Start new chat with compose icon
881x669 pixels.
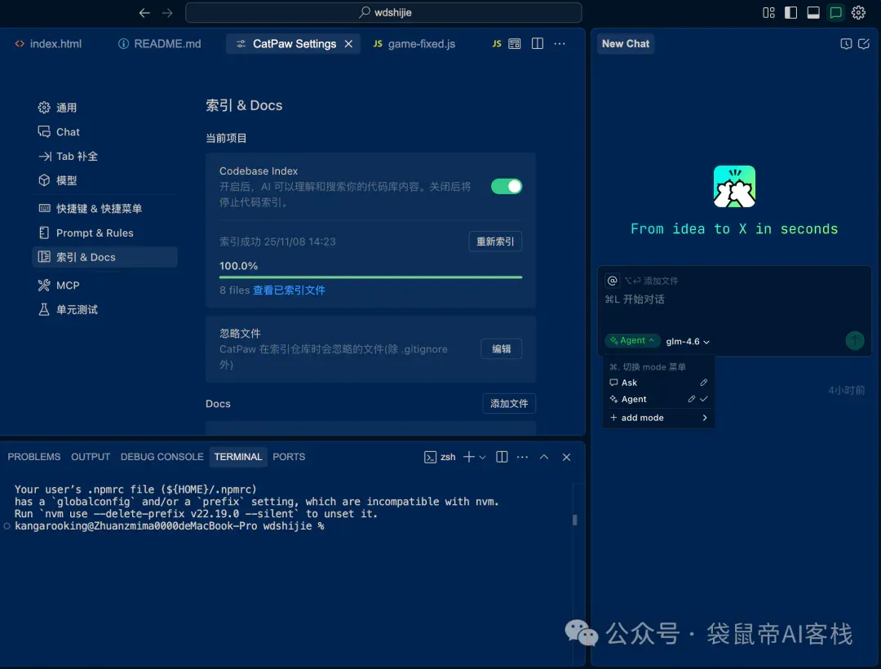click(864, 44)
